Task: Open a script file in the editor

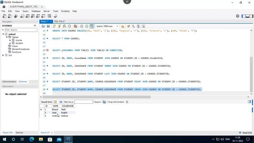Action: click(x=43, y=26)
